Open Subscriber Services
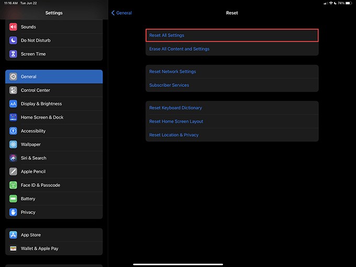The image size is (356, 267). (x=232, y=85)
